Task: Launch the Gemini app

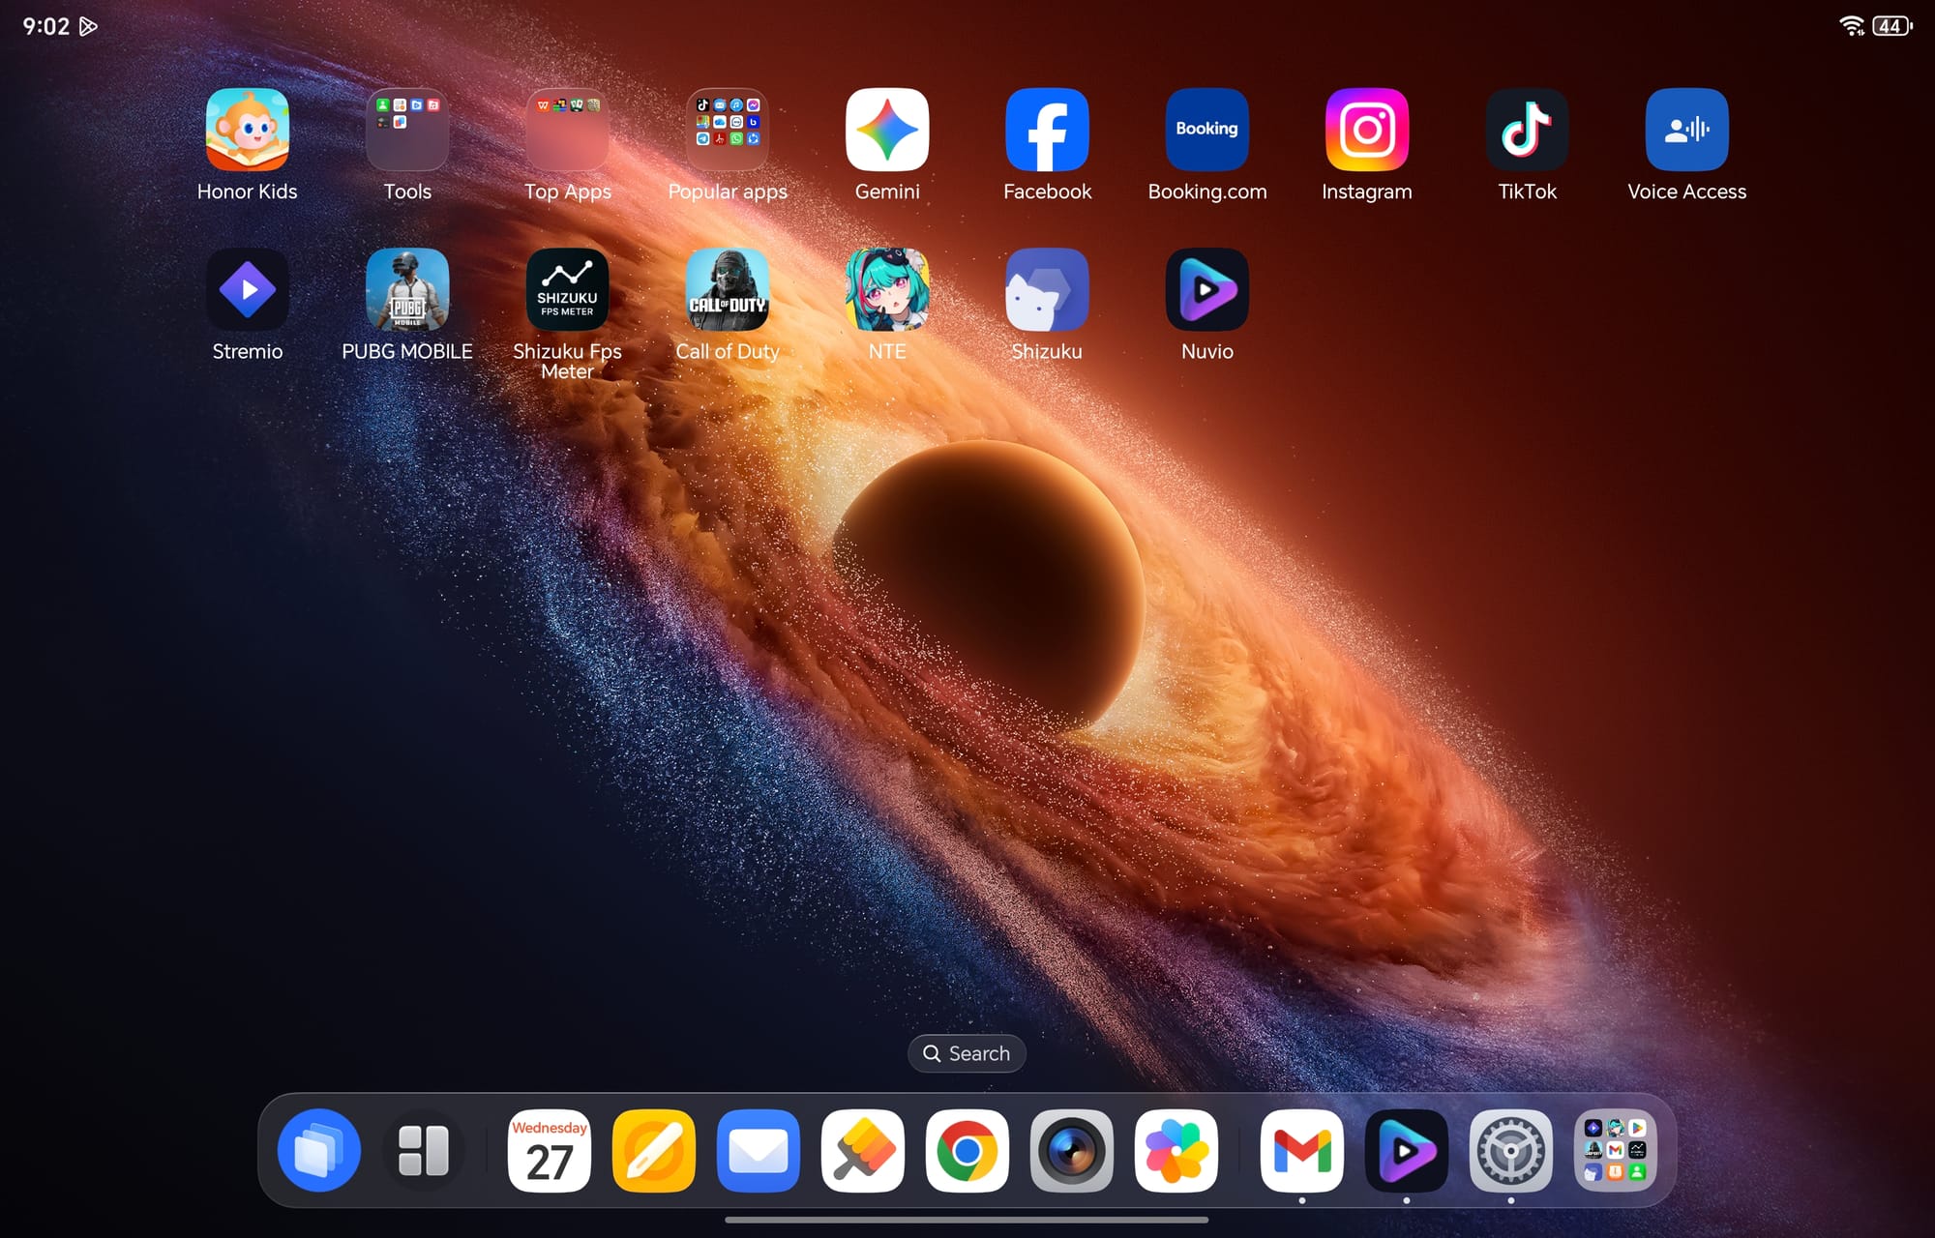Action: click(x=887, y=130)
